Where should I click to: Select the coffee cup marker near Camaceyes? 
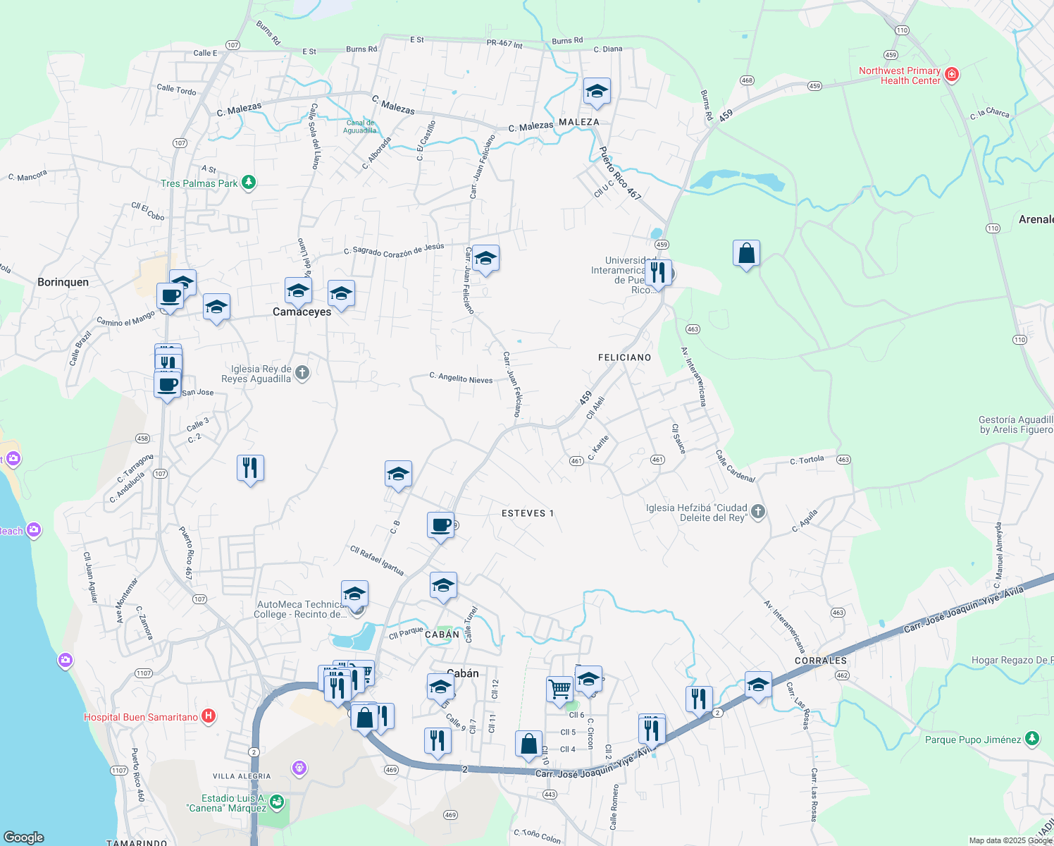pos(169,296)
